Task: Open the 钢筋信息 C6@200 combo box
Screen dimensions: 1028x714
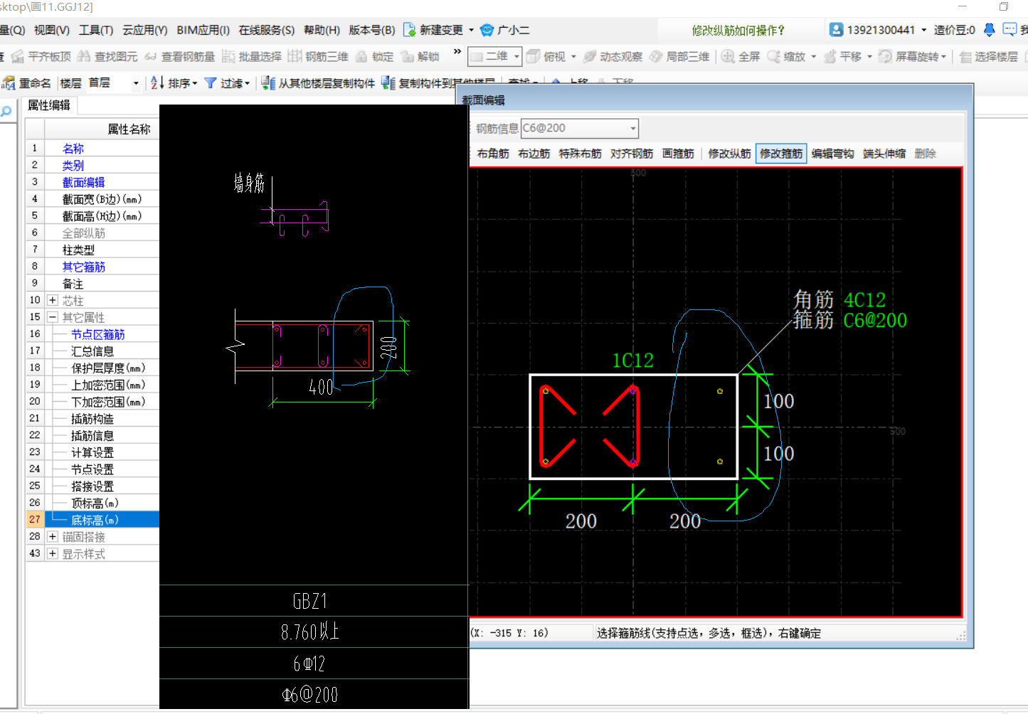Action: pyautogui.click(x=580, y=128)
